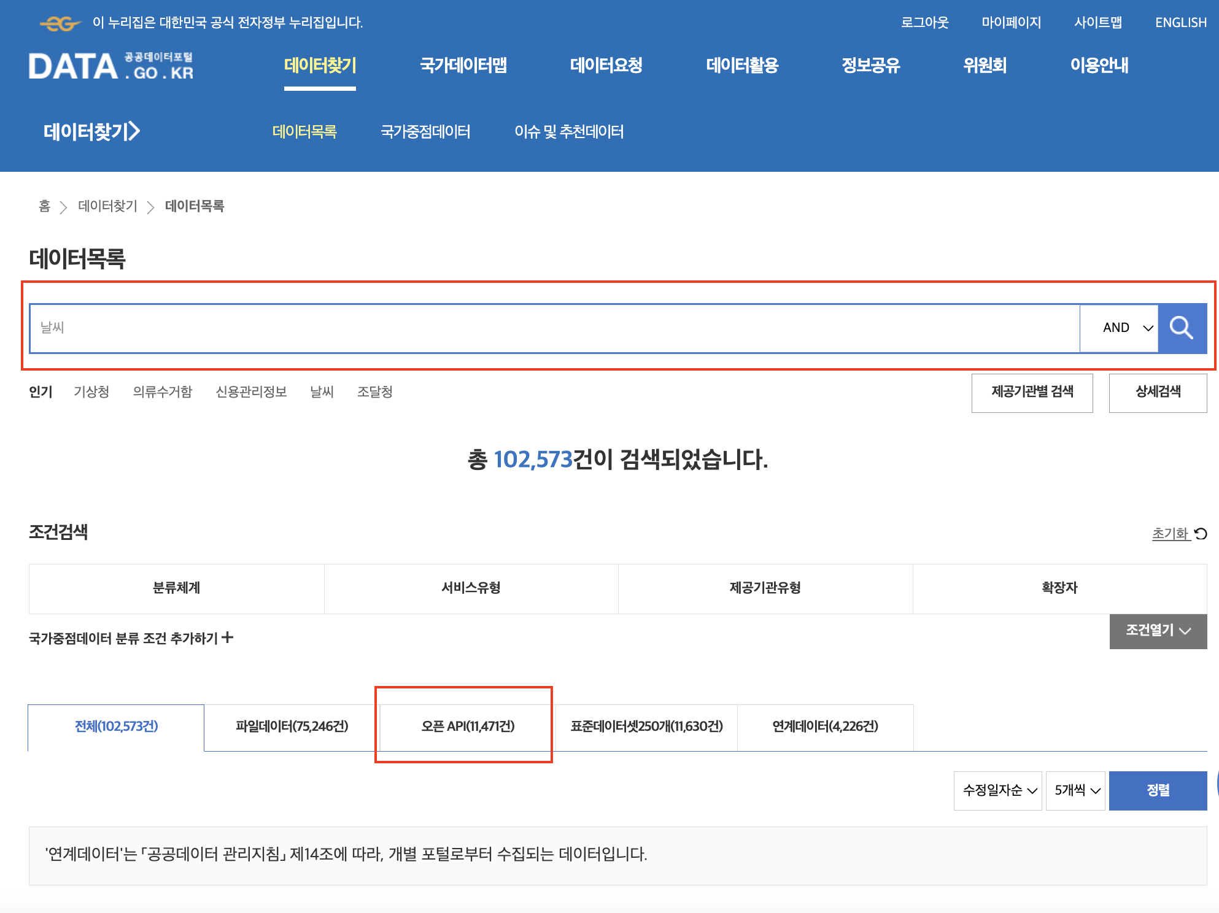
Task: Click the 기상청 popular keyword link
Action: pyautogui.click(x=91, y=391)
